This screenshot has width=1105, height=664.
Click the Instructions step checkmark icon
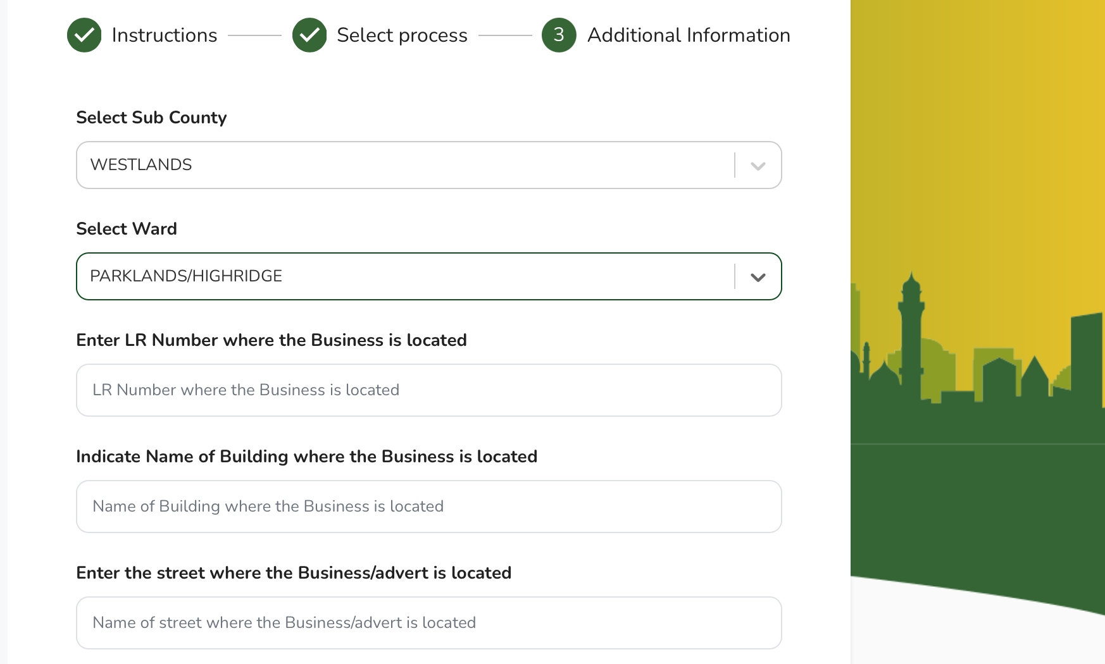pyautogui.click(x=84, y=35)
